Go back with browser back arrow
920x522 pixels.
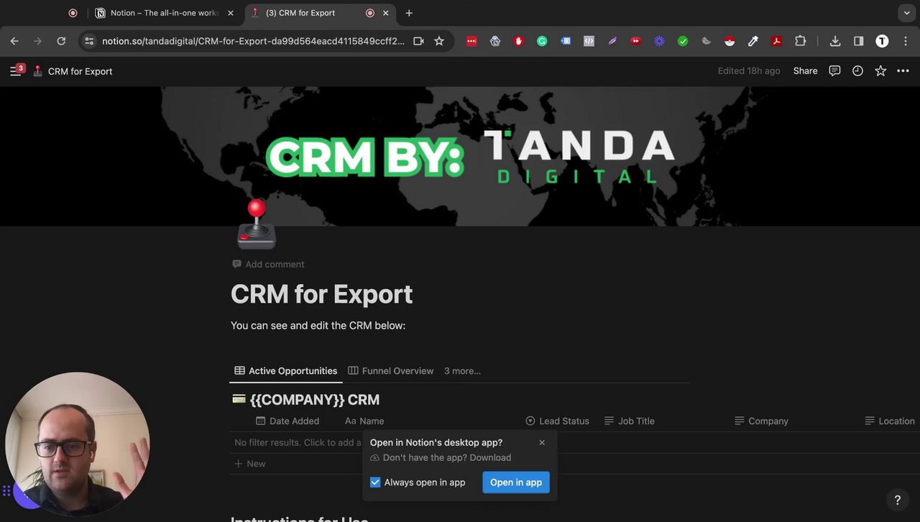(x=14, y=41)
